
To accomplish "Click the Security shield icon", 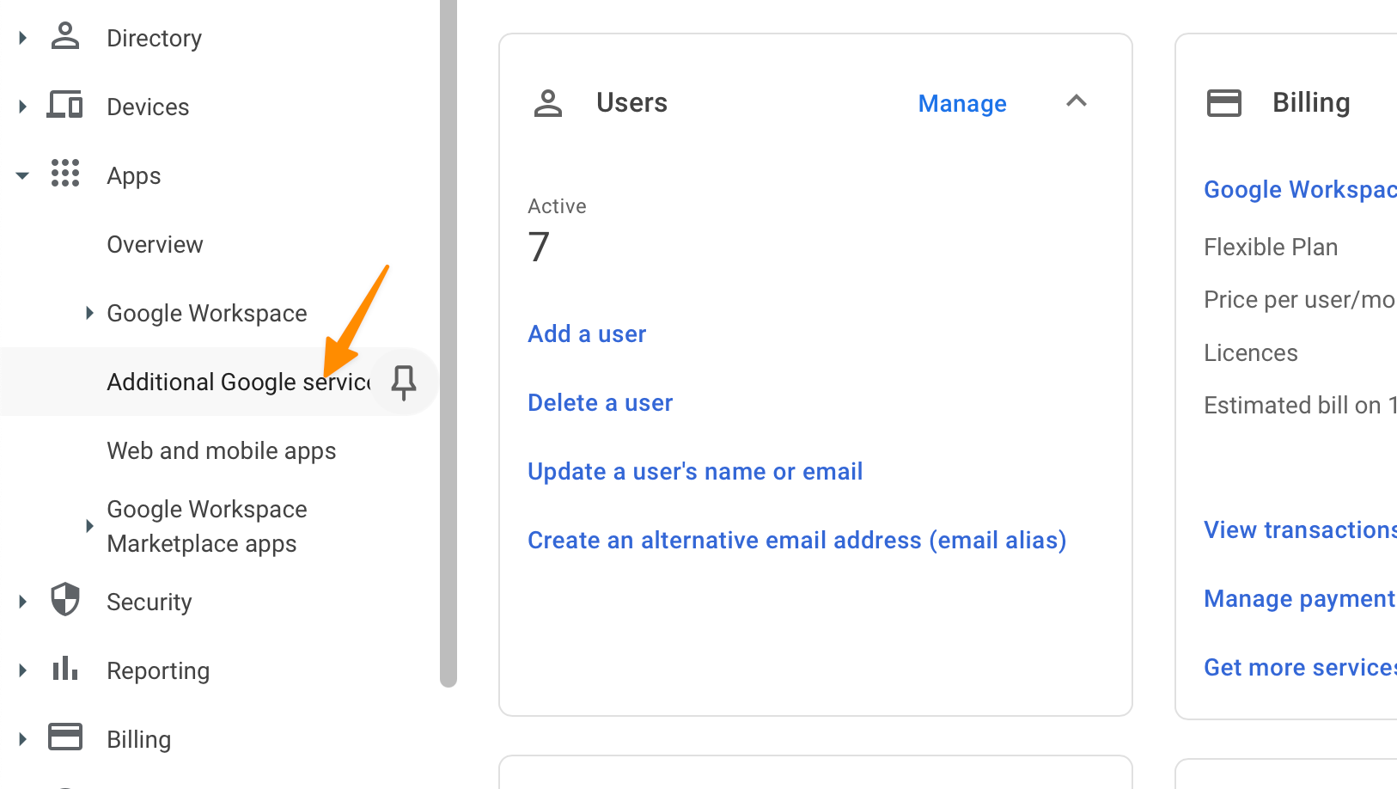I will (x=65, y=600).
